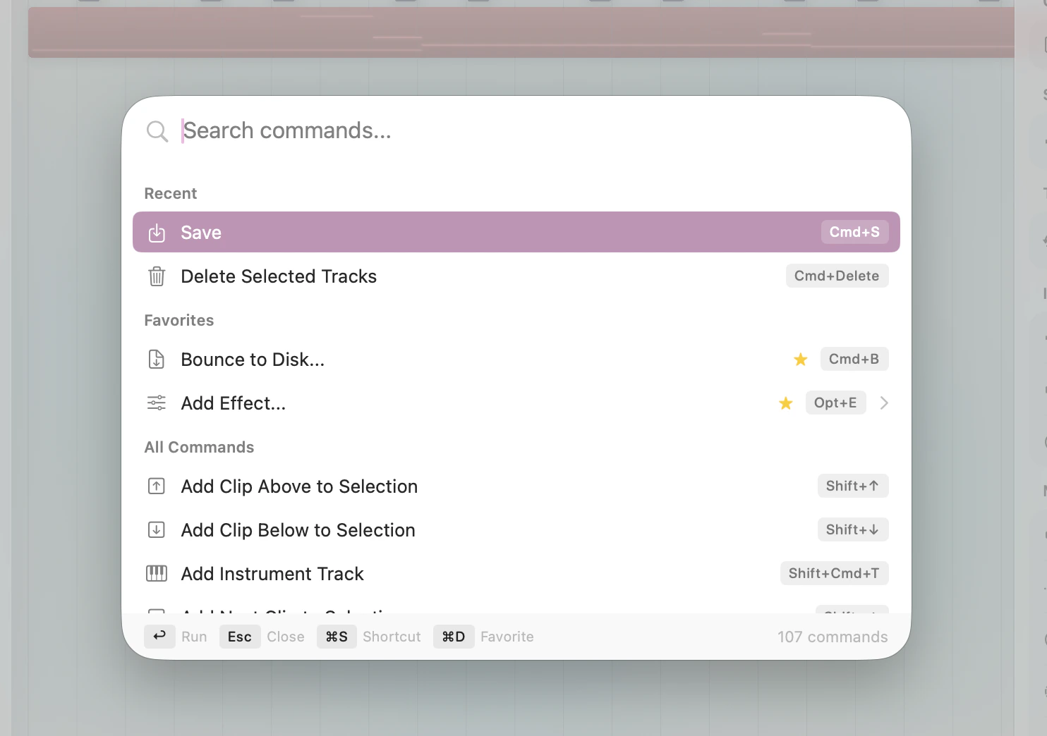Click the Shift+Cmd+T shortcut badge

click(834, 573)
